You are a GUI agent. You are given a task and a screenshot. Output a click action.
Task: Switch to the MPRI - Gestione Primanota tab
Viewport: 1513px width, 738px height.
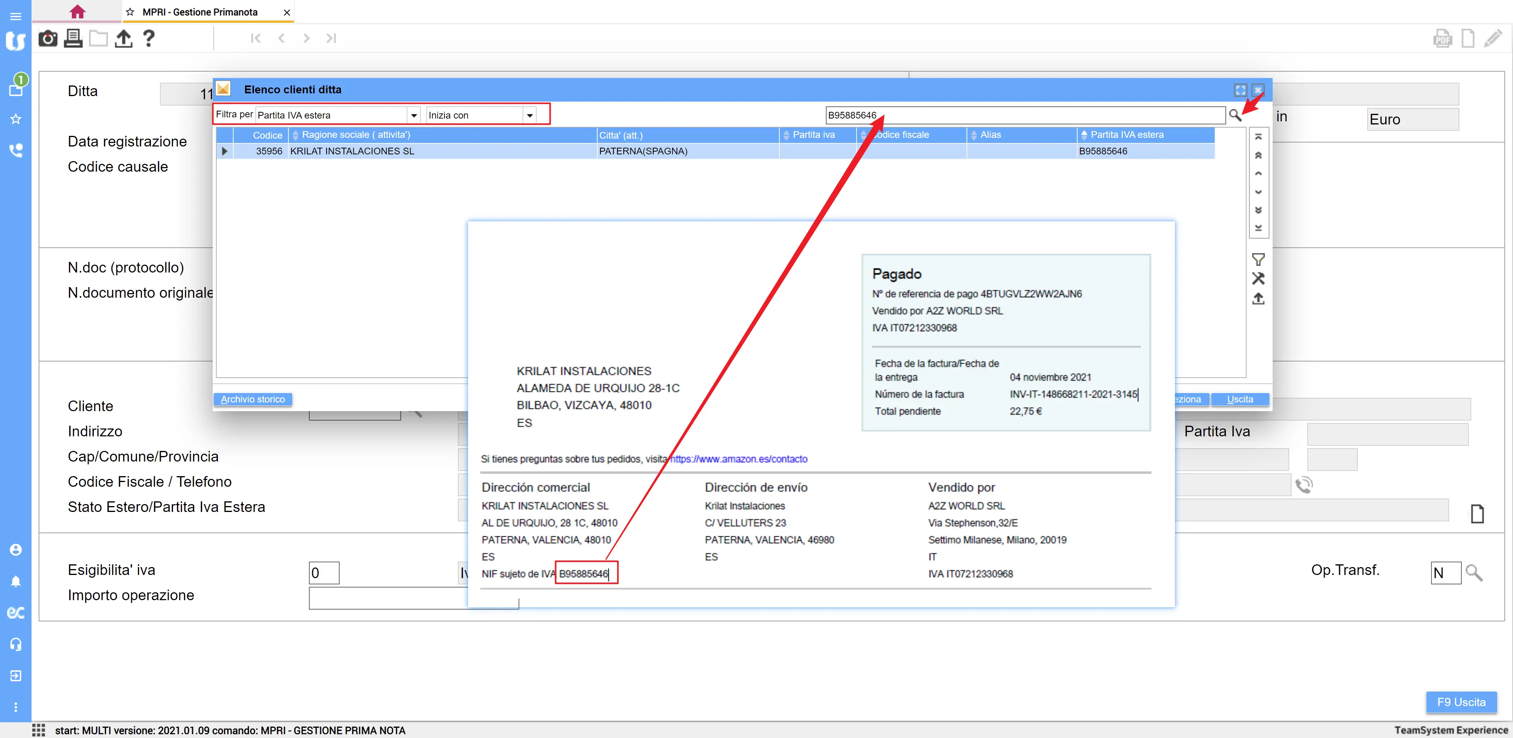tap(200, 12)
